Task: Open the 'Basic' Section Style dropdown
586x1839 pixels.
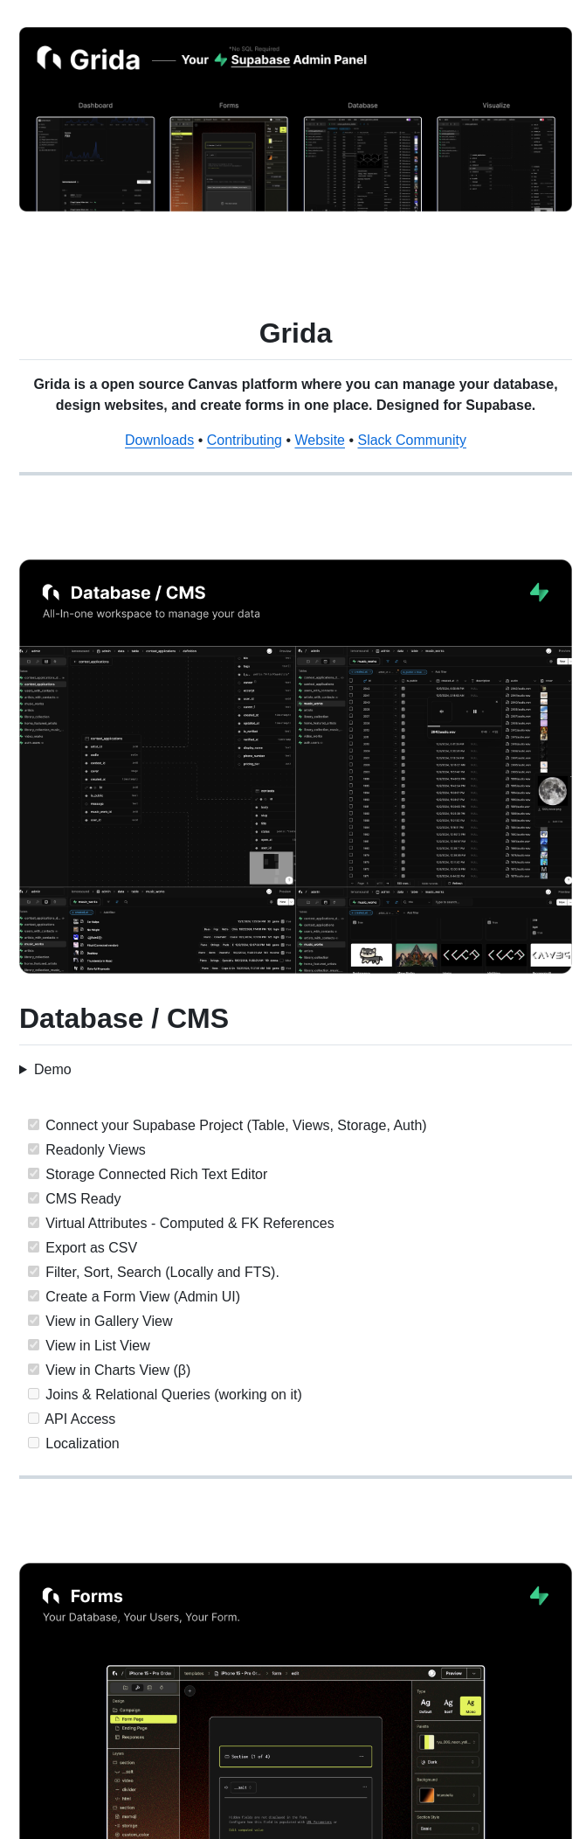Action: 448,1829
